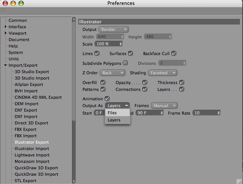Click the Frame Rate stepper arrows
243x184 pixels.
coord(219,113)
